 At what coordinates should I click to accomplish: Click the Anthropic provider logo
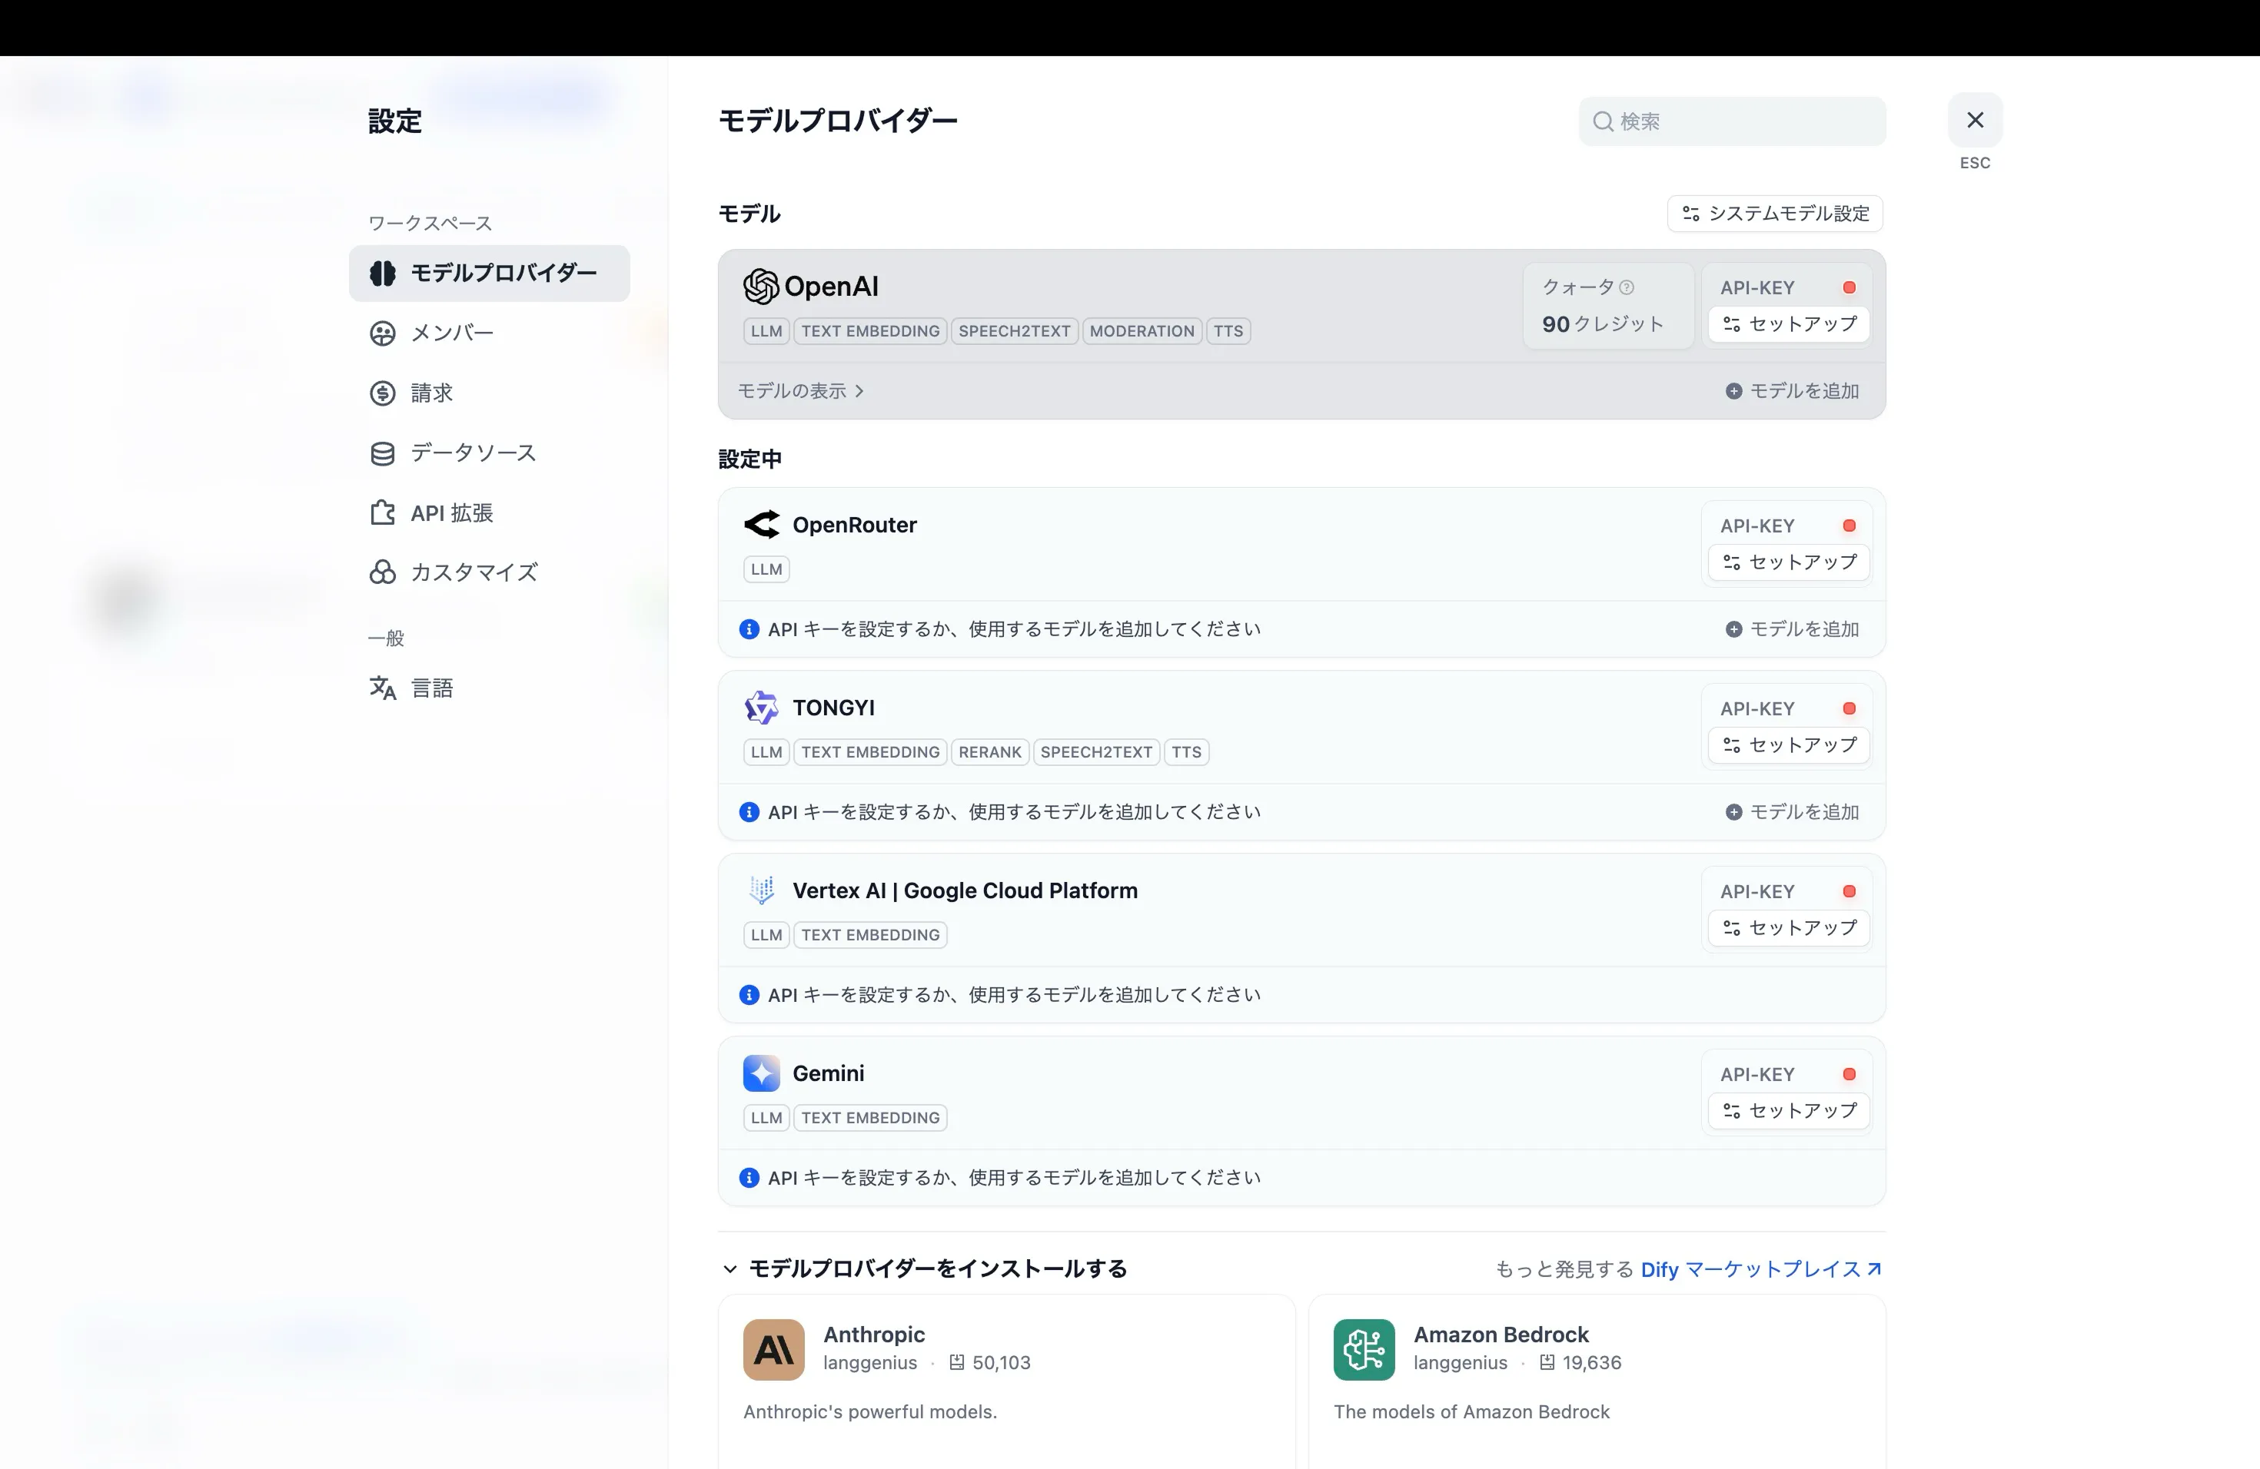click(774, 1349)
